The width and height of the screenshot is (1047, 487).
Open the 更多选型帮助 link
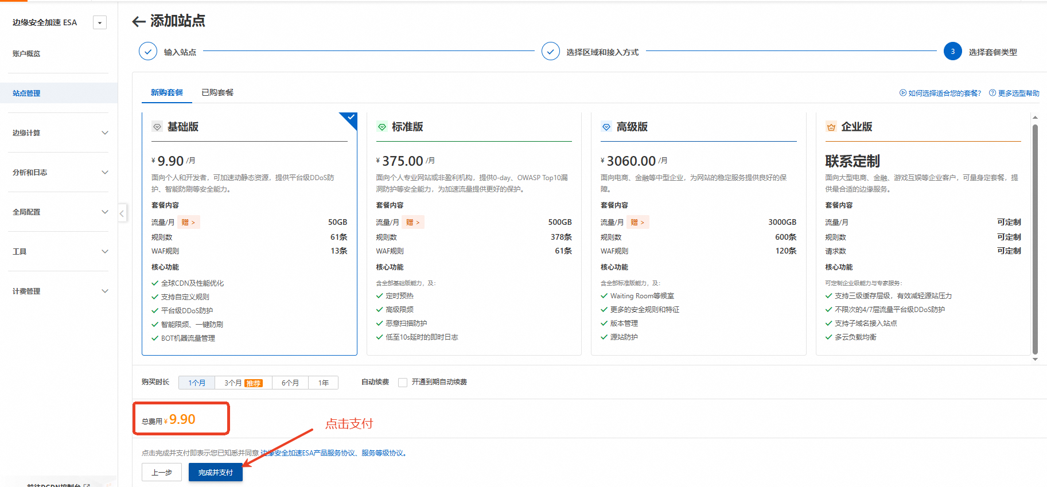tap(1018, 93)
